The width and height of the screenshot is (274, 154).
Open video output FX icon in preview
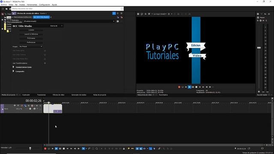146,14
